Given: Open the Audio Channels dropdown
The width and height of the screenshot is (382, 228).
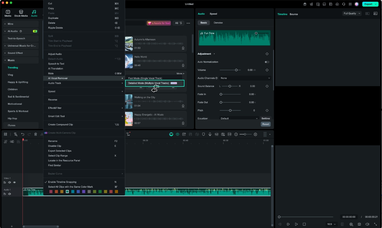Looking at the screenshot, I should [245, 78].
